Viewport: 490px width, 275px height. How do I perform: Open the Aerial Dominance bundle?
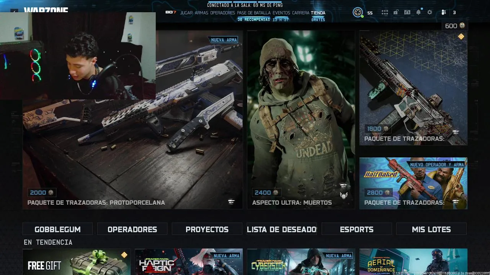point(413,262)
